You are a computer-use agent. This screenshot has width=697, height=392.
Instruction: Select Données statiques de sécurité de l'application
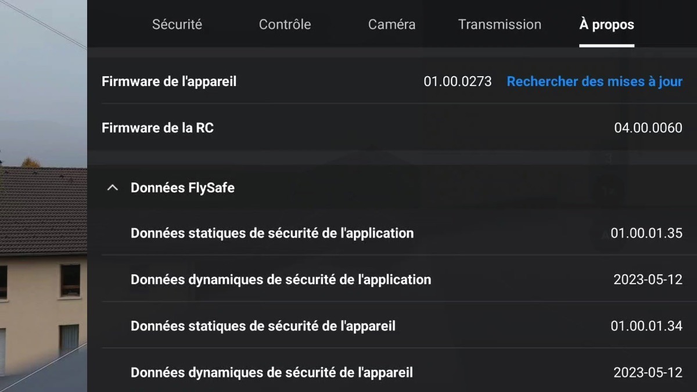pyautogui.click(x=272, y=233)
